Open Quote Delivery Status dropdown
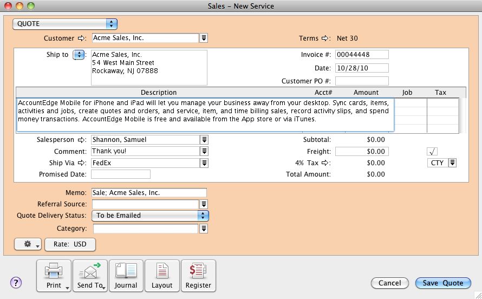This screenshot has width=482, height=299. 150,216
